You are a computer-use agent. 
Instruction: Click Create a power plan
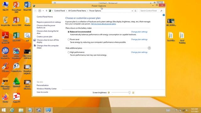pos(44,37)
